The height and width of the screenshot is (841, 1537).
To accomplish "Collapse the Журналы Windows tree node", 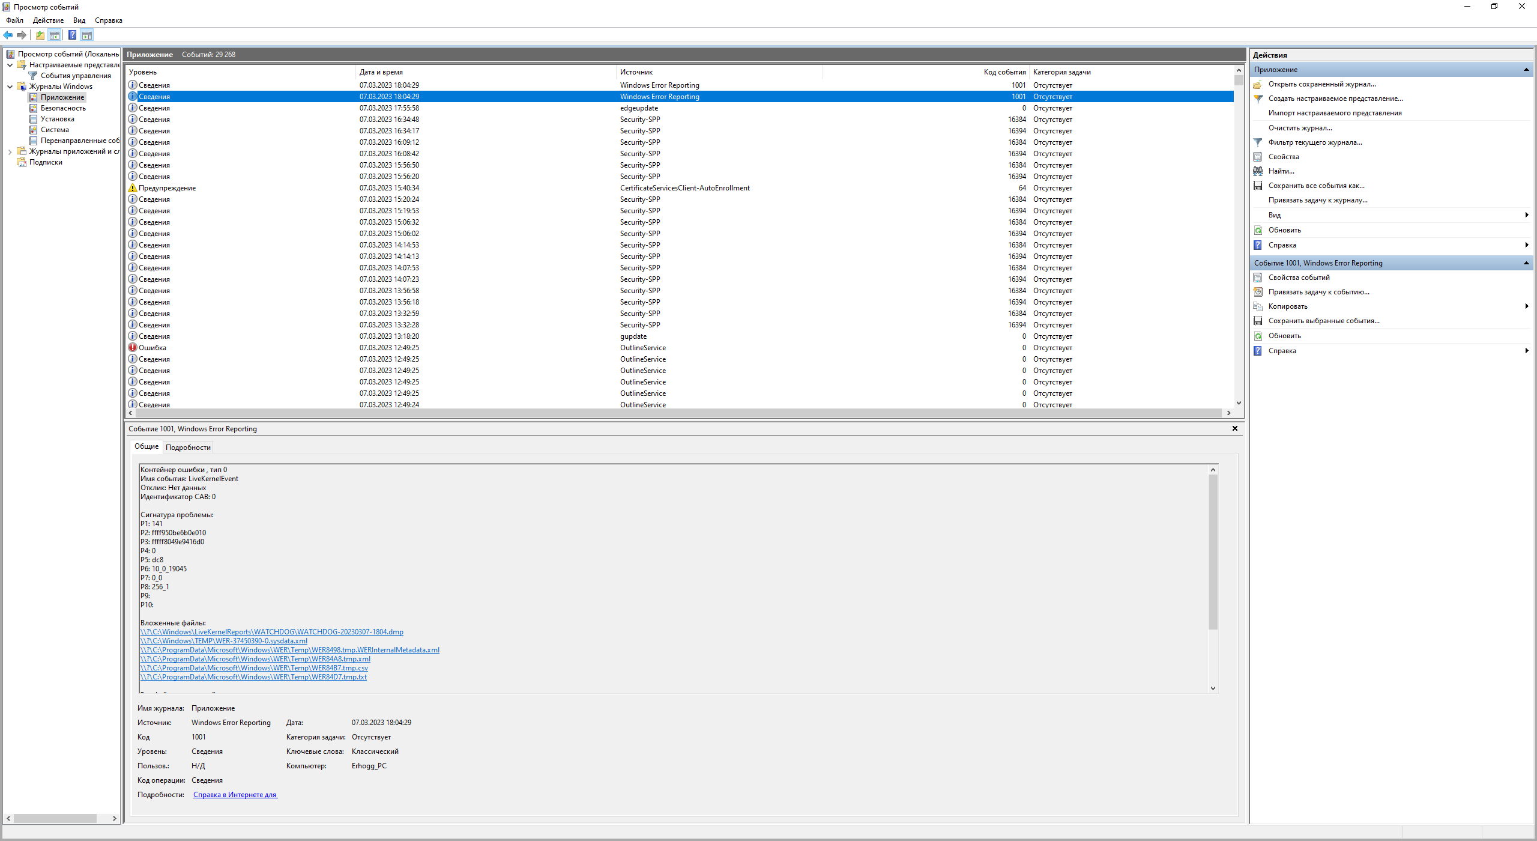I will (x=10, y=87).
